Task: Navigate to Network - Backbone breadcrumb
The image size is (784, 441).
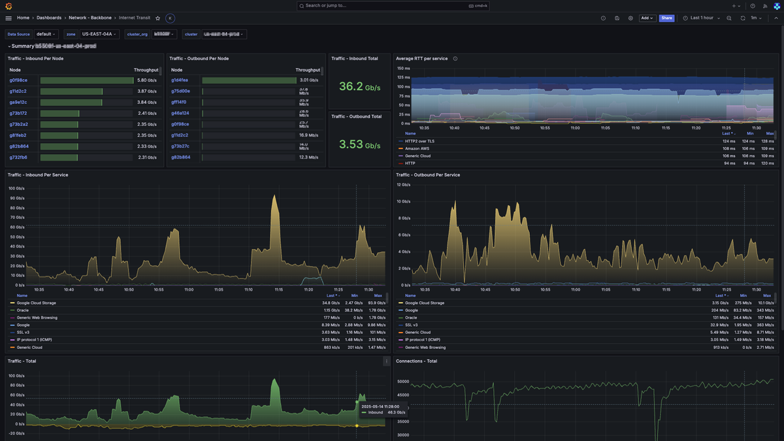Action: 90,18
